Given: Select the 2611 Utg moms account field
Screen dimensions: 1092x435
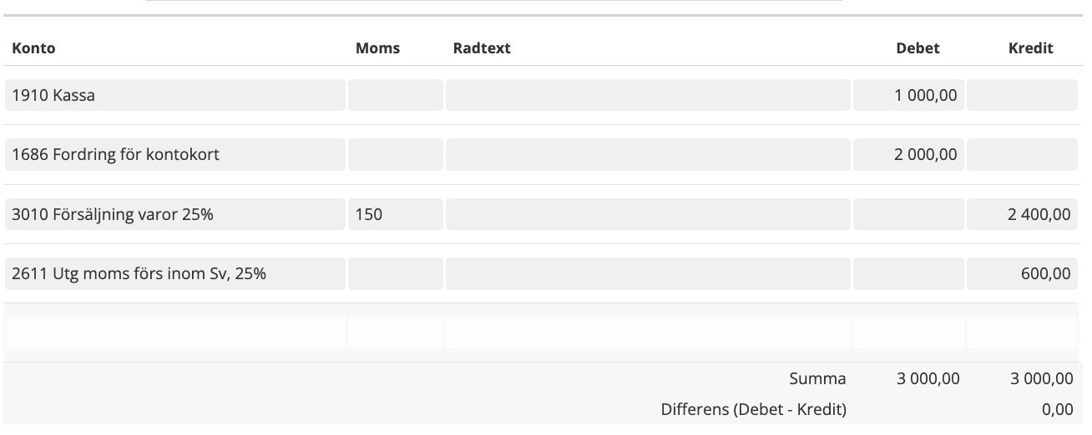Looking at the screenshot, I should pos(174,273).
